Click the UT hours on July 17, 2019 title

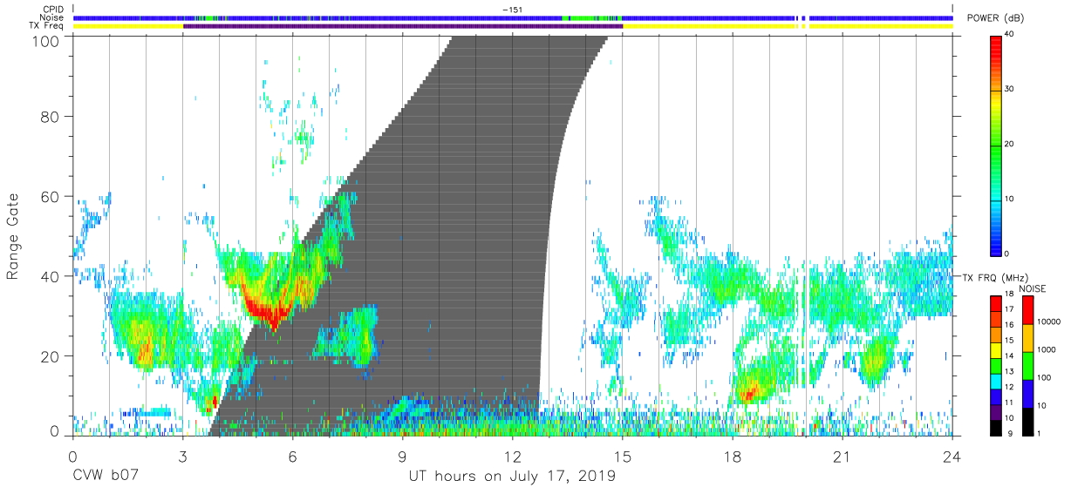coord(512,476)
